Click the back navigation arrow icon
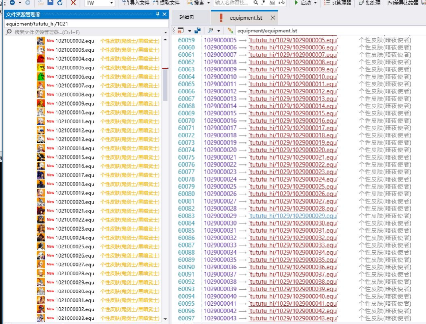 [12, 3]
